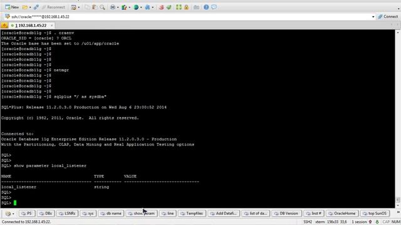Click the red Xftp transfer icon

click(161, 7)
